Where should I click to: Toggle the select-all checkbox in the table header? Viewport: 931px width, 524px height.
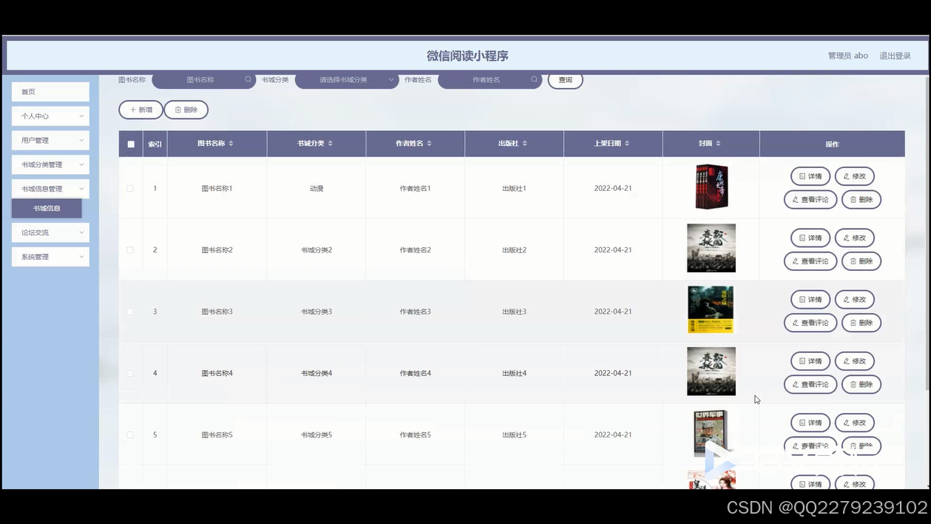point(130,144)
